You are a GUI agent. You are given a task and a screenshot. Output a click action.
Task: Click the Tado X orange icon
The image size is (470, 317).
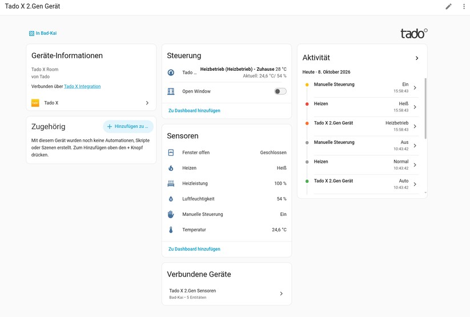tap(35, 103)
